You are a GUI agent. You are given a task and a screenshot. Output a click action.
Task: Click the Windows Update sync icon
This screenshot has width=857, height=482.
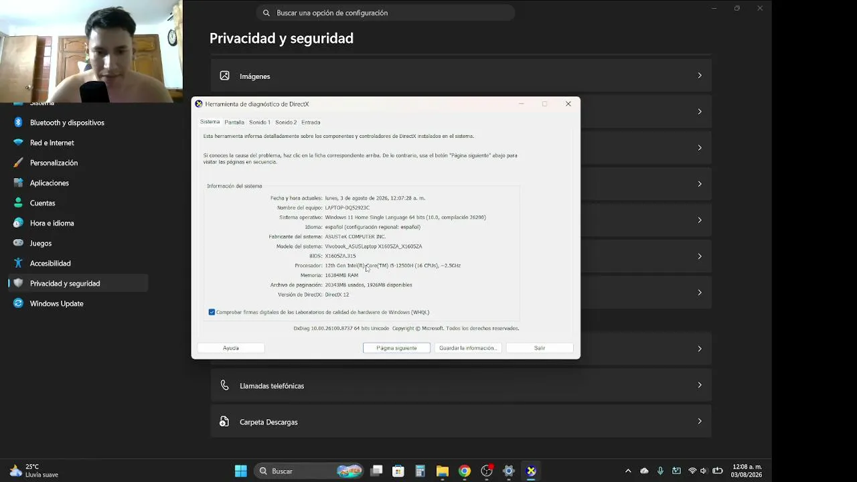(18, 303)
